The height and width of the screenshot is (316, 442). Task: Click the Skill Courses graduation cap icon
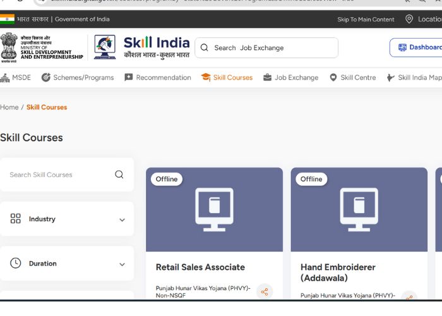(x=206, y=77)
